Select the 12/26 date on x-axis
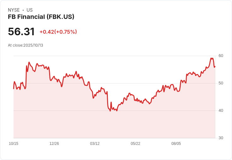The image size is (232, 160). [54, 143]
